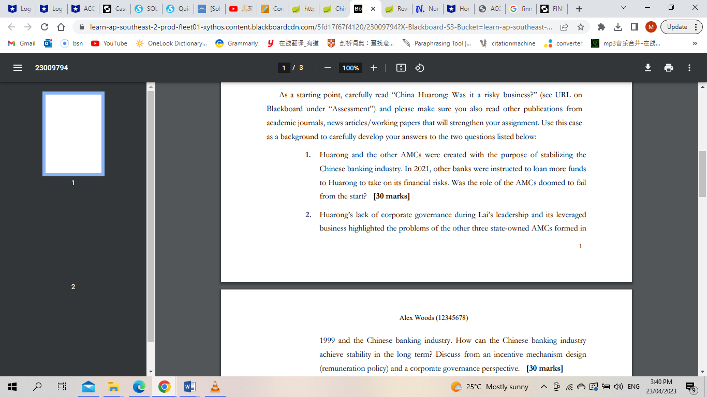Screen dimensions: 707x397
Task: Open the mp3音乐合并 bookmark
Action: 626,43
